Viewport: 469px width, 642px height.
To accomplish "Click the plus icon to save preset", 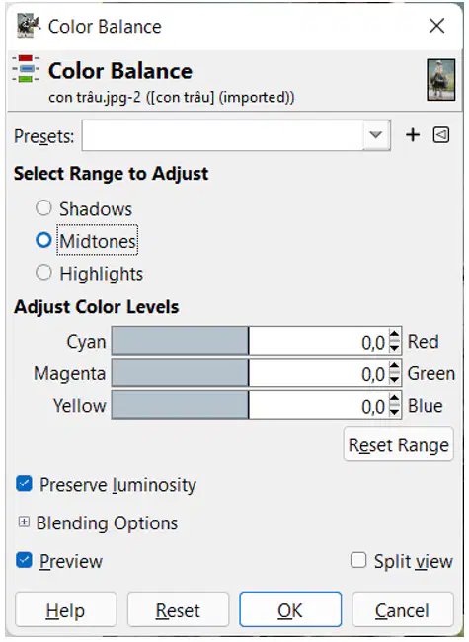I will point(413,135).
